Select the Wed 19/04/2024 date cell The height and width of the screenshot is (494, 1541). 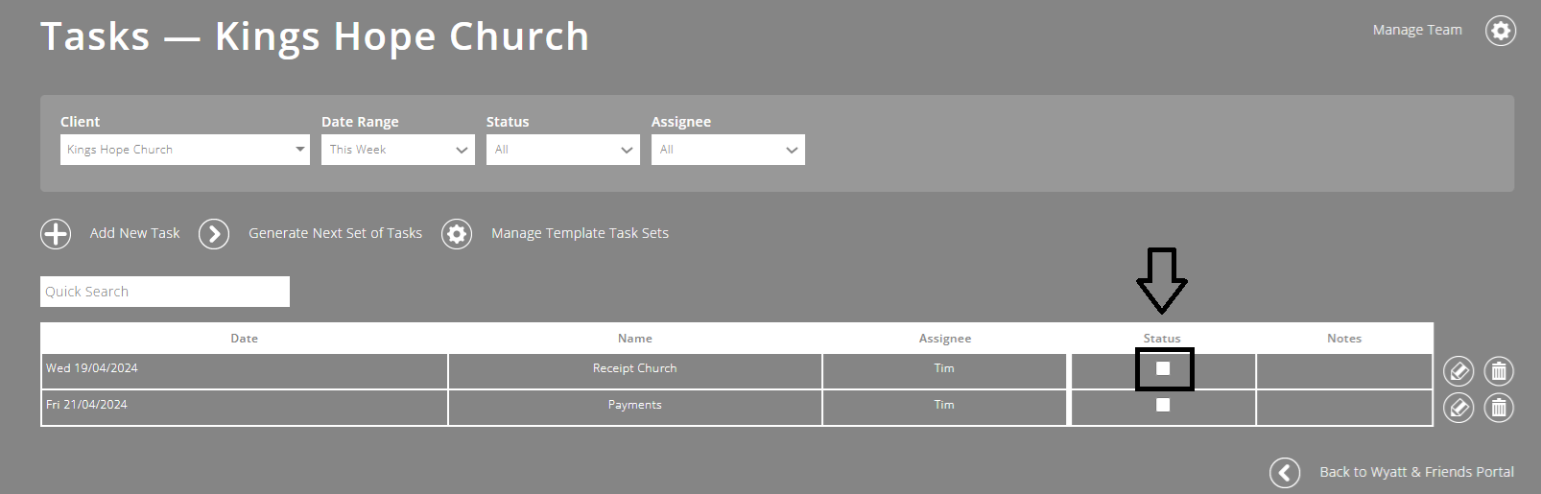click(245, 371)
